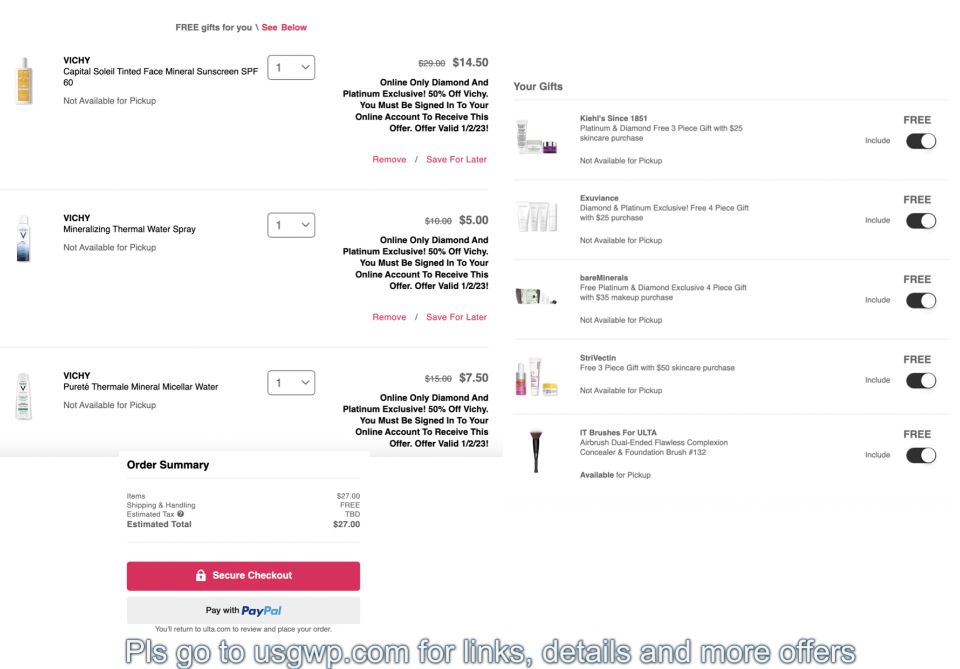The height and width of the screenshot is (669, 960).
Task: Click the Secure Checkout button
Action: pos(243,576)
